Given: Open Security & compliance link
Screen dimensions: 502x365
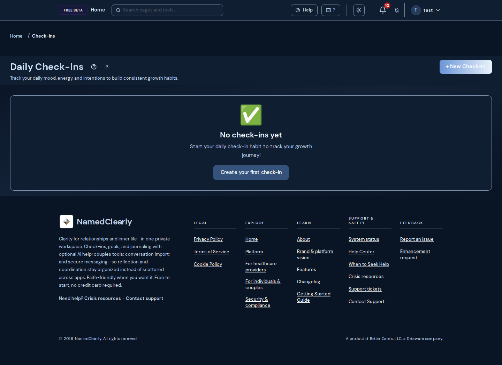Looking at the screenshot, I should (x=258, y=302).
